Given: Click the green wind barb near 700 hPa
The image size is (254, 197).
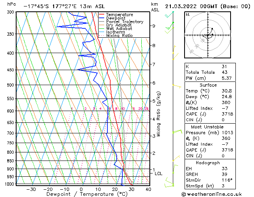Looking at the screenshot, I should (x=176, y=132).
